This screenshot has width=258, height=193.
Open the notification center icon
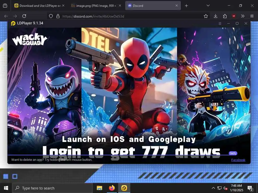click(x=250, y=188)
